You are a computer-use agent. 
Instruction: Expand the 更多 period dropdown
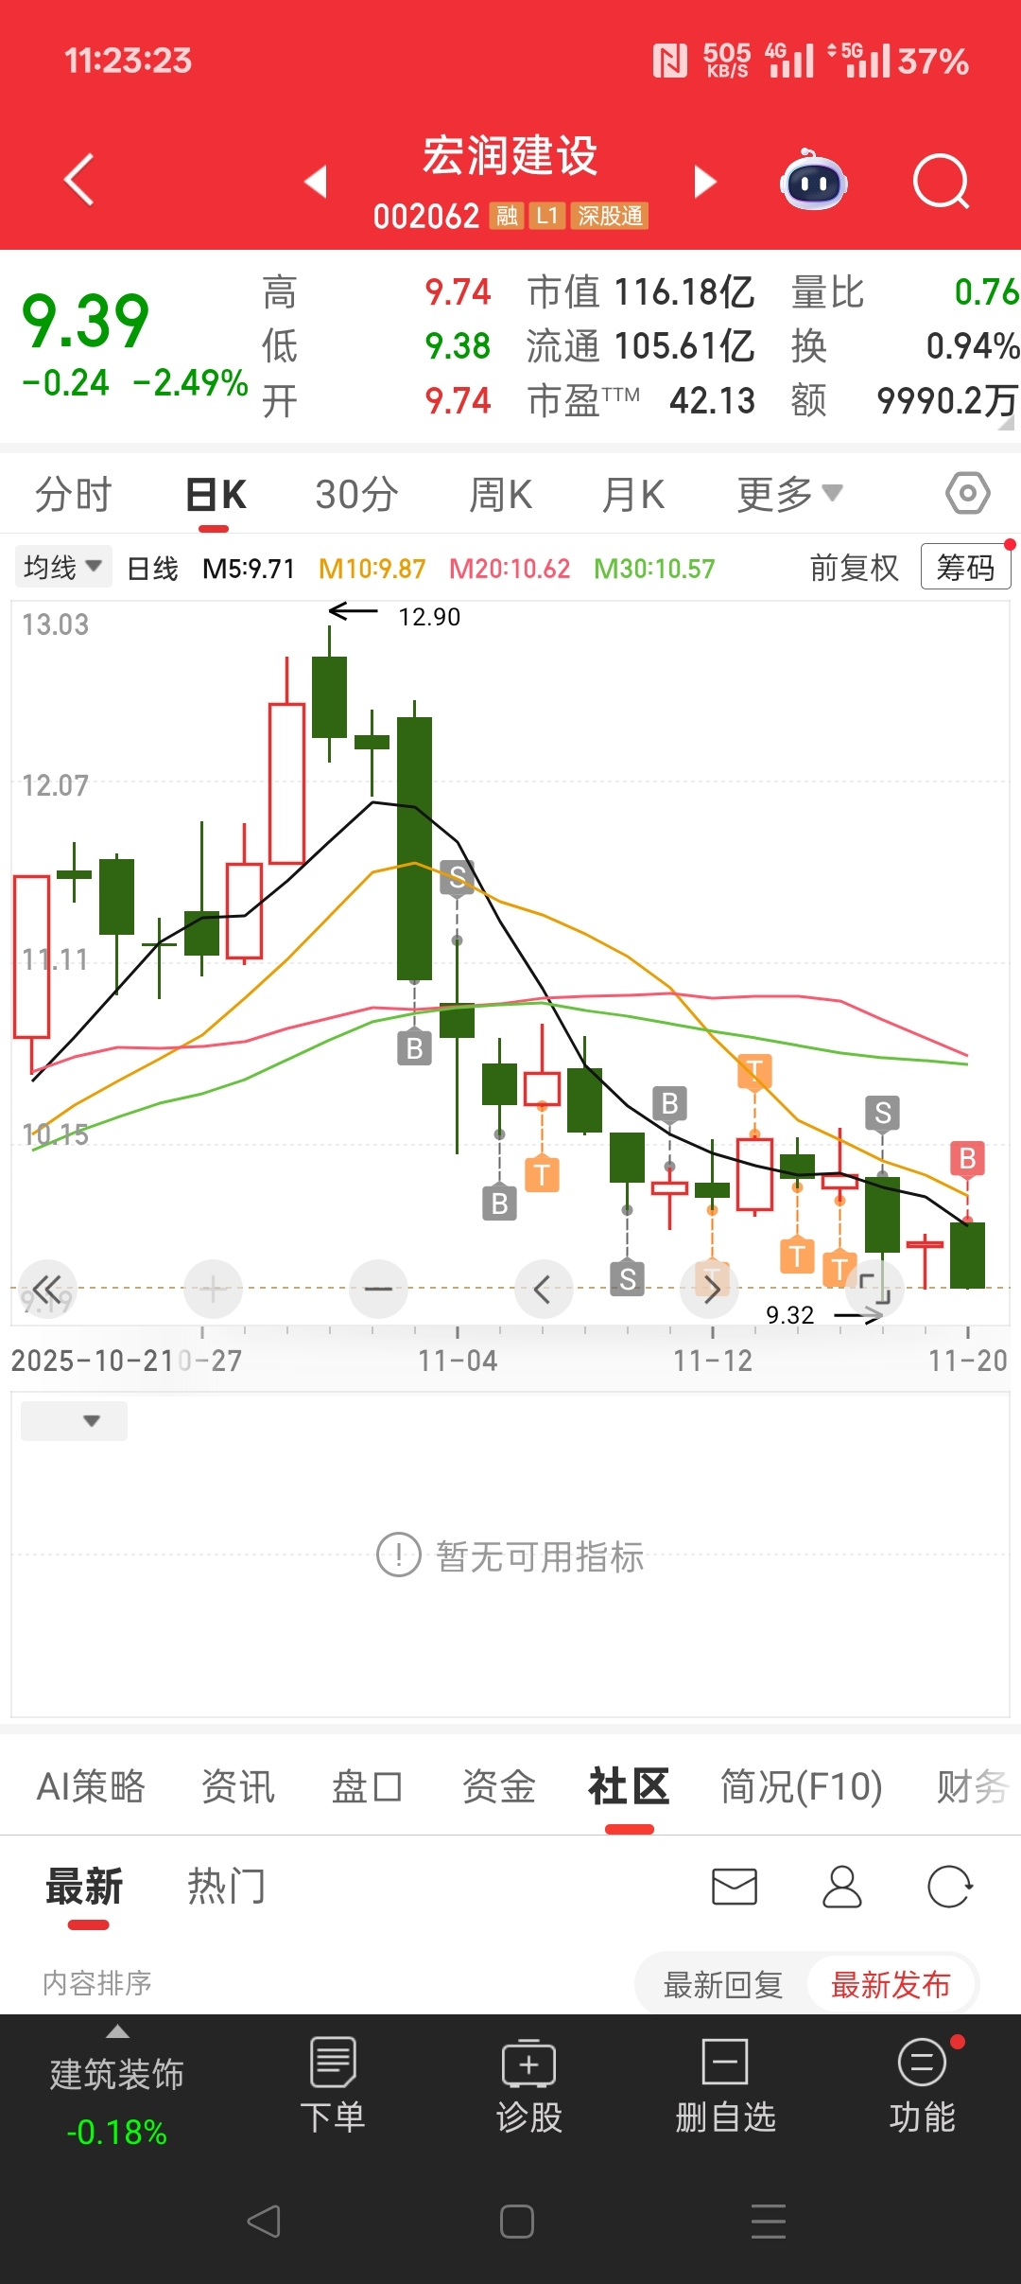789,494
